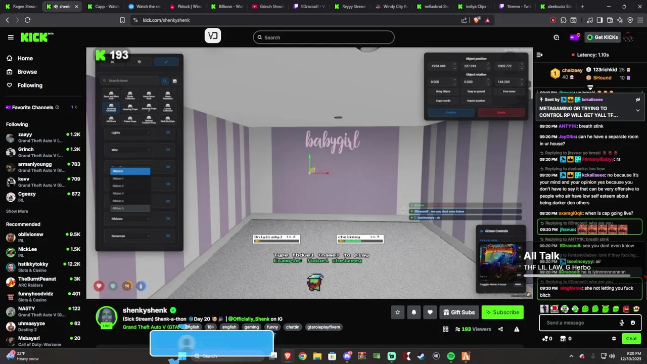Open Google Chrome from the taskbar
647x364 pixels.
pyautogui.click(x=302, y=356)
